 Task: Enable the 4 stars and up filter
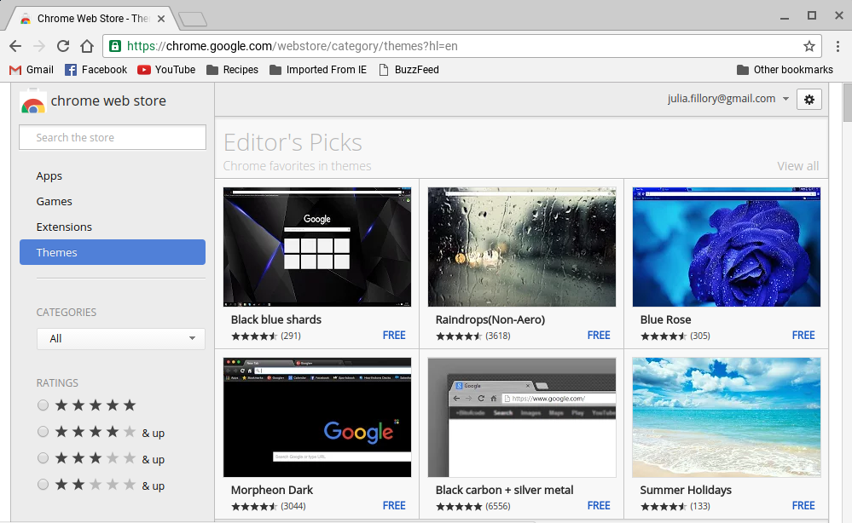point(43,432)
